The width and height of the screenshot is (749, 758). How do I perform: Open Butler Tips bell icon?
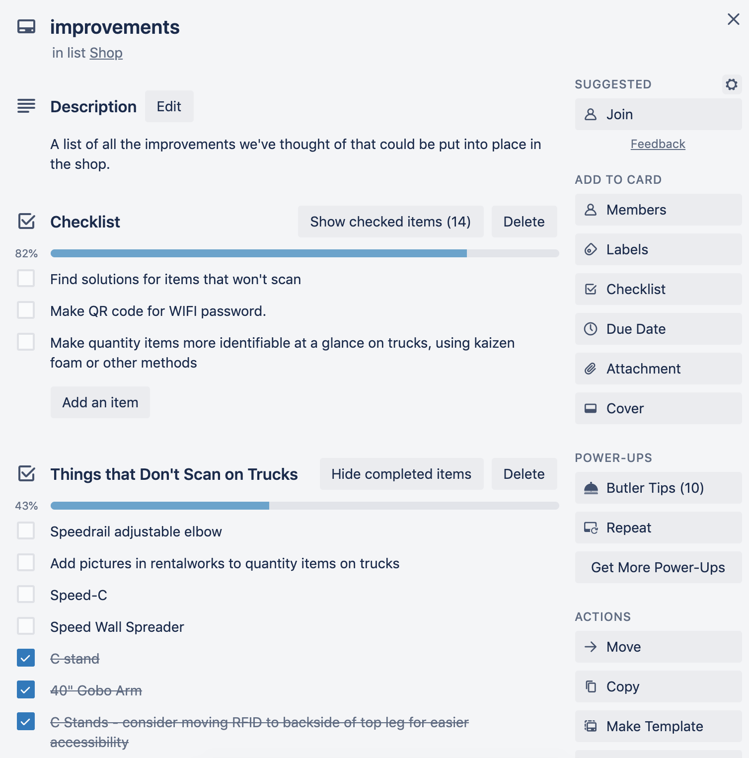click(x=591, y=488)
